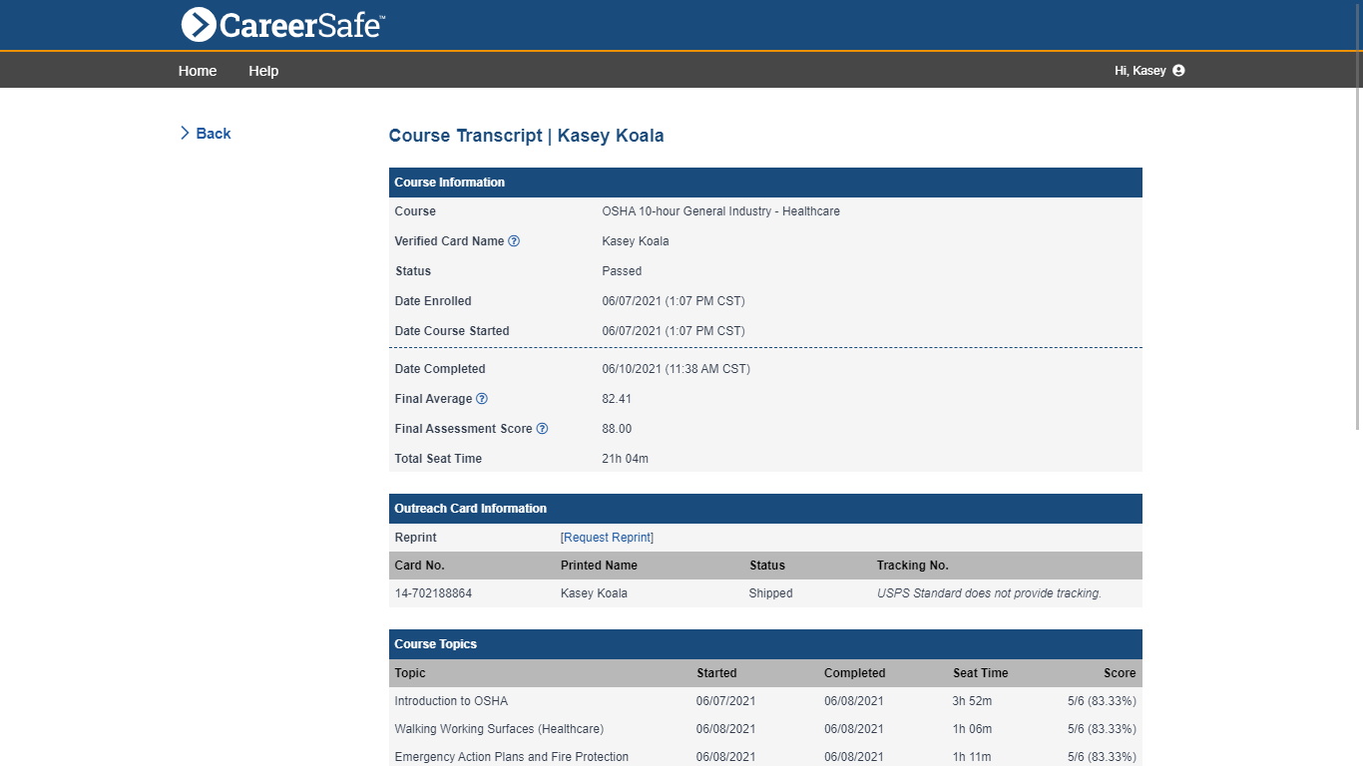Select the Walking Working Surfaces (Healthcare) row
The width and height of the screenshot is (1363, 766).
(x=499, y=728)
